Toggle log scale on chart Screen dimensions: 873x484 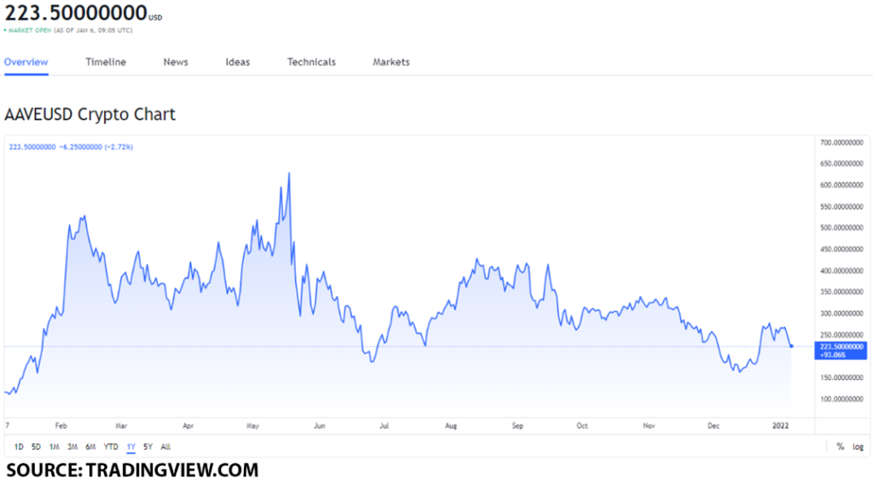(x=858, y=447)
